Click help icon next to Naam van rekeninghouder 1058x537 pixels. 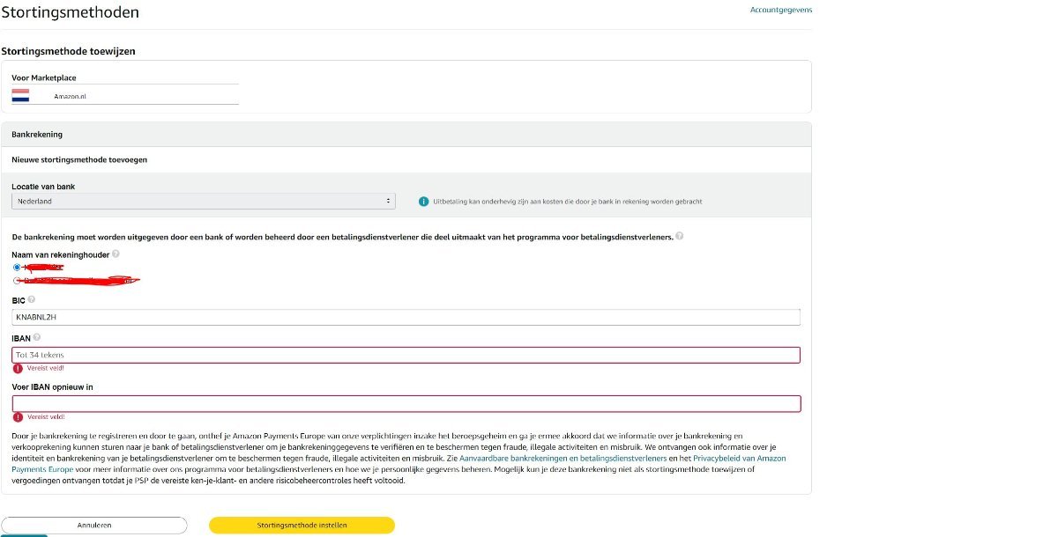coord(116,254)
